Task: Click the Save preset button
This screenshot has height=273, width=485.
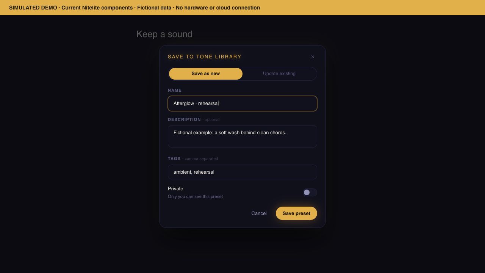Action: coord(296,213)
